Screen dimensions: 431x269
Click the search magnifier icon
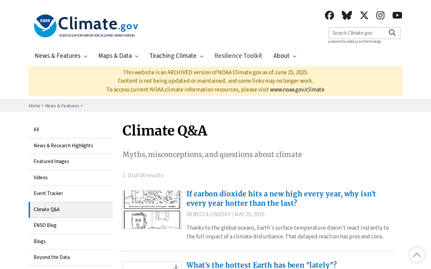[x=392, y=33]
